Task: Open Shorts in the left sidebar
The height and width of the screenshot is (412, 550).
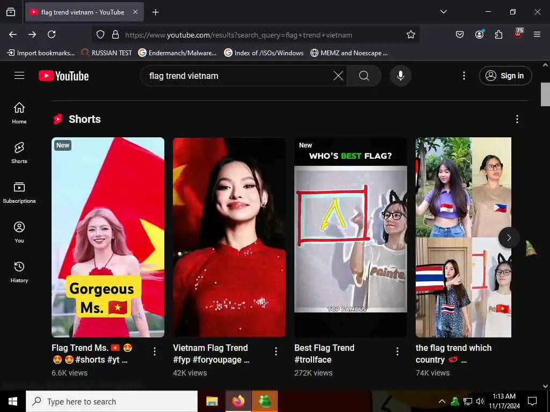Action: [19, 153]
